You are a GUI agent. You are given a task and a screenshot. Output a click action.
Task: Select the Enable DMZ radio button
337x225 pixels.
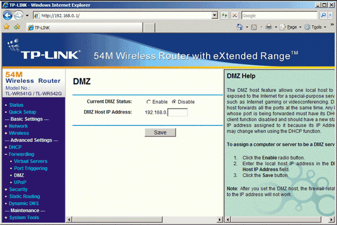pyautogui.click(x=148, y=102)
